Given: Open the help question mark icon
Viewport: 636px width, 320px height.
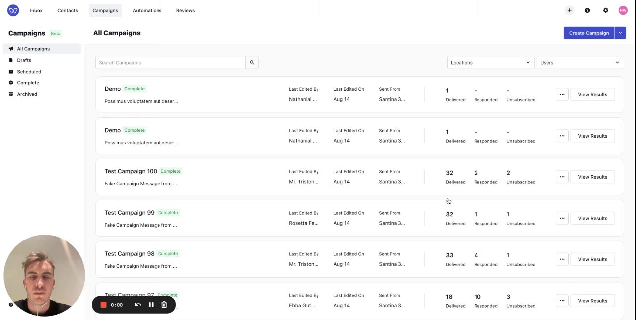Looking at the screenshot, I should 587,10.
